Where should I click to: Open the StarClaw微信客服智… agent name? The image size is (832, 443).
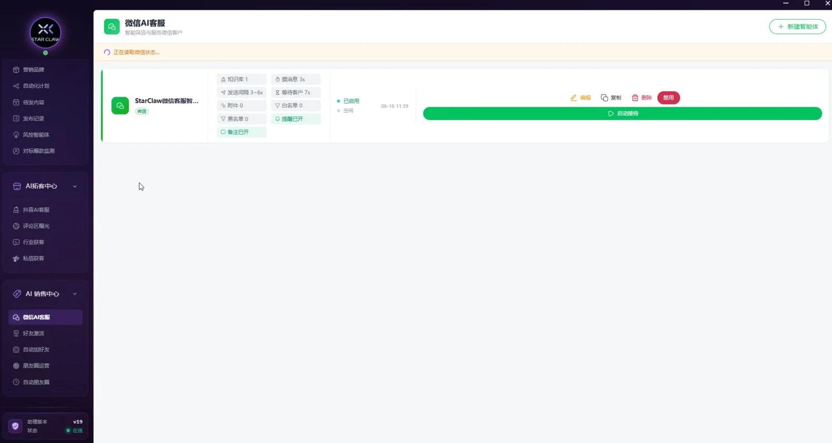(166, 101)
